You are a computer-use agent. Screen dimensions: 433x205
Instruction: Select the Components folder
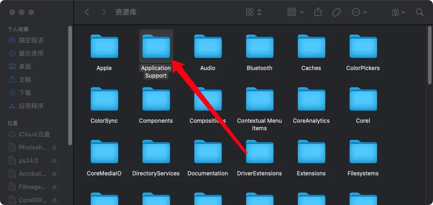(x=156, y=99)
